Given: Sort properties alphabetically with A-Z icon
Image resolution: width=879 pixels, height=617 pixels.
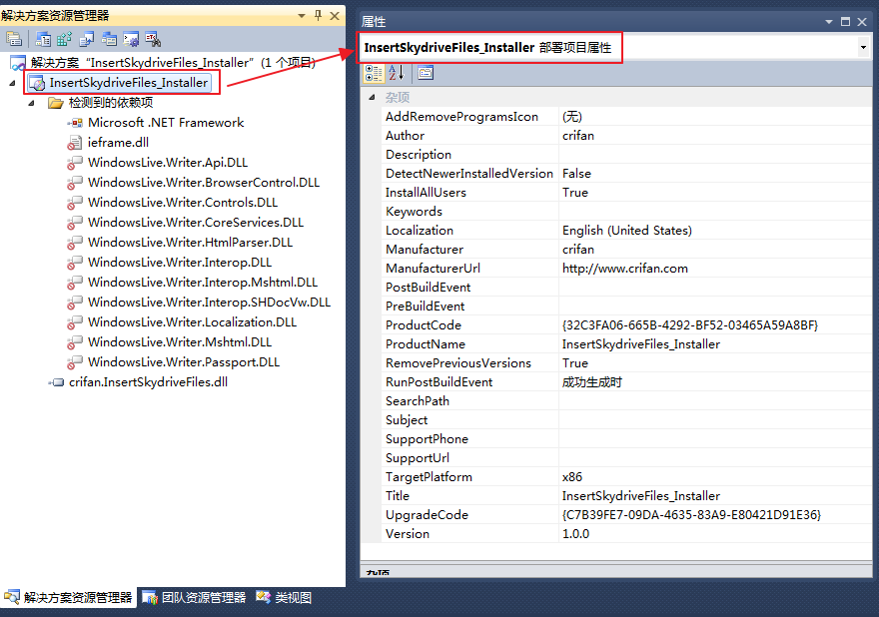Looking at the screenshot, I should tap(396, 73).
